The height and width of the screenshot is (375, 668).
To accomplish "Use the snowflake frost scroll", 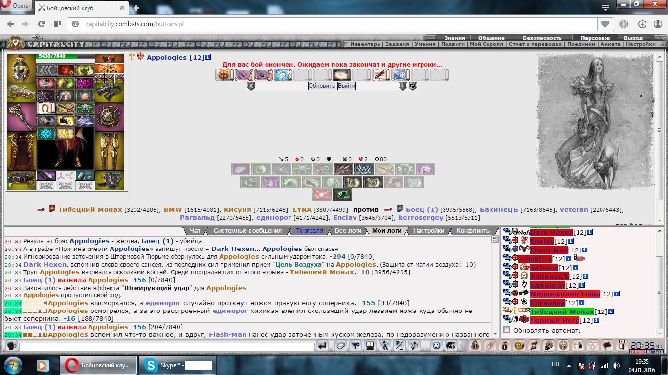I will click(400, 75).
